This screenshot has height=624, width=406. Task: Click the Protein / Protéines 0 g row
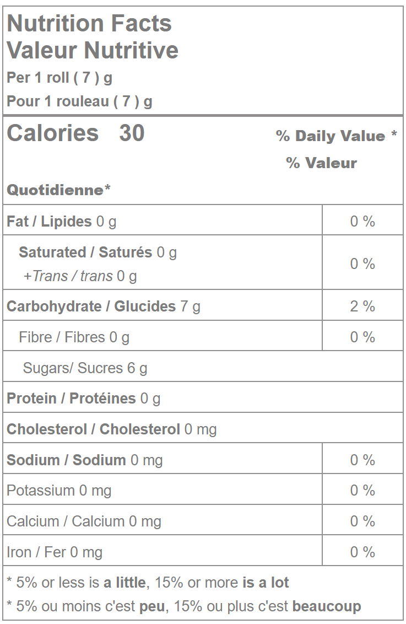tap(84, 399)
